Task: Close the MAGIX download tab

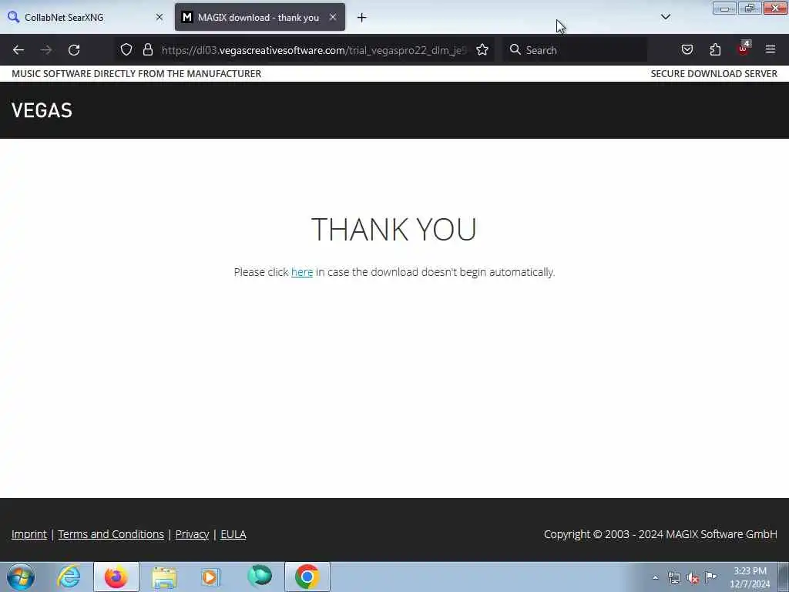Action: (333, 17)
